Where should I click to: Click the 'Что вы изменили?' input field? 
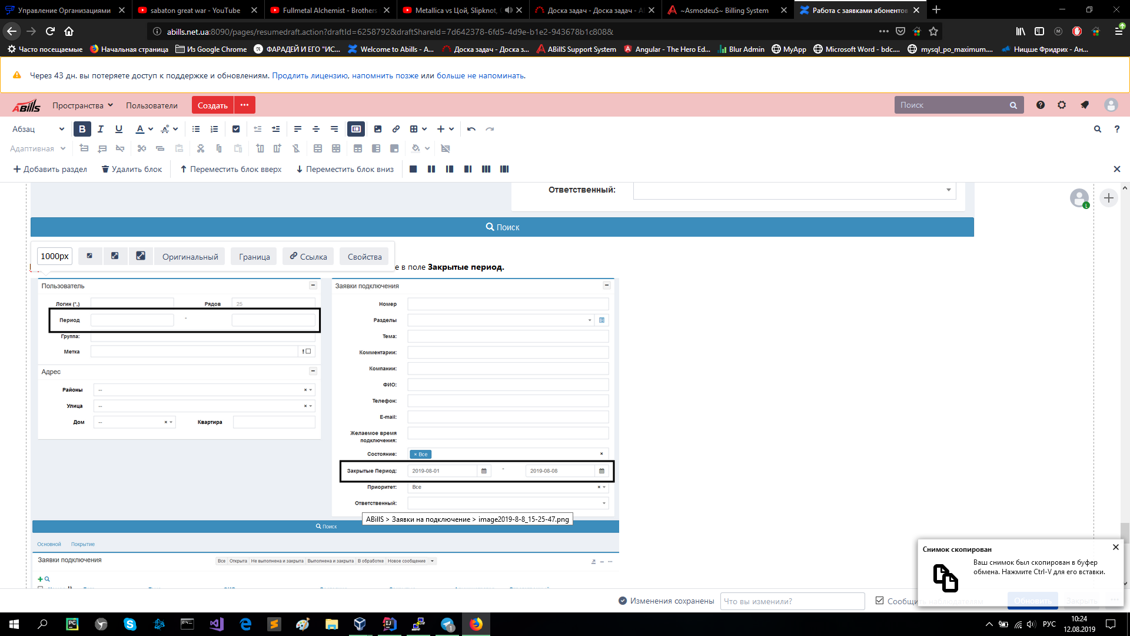[792, 601]
